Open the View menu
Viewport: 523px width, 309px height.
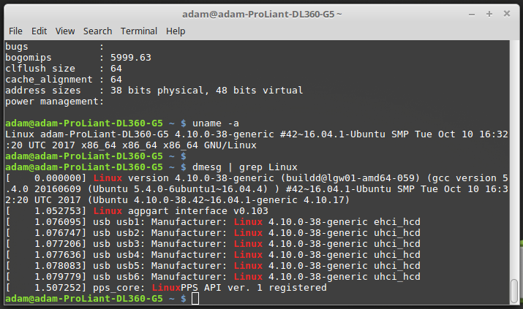(65, 31)
